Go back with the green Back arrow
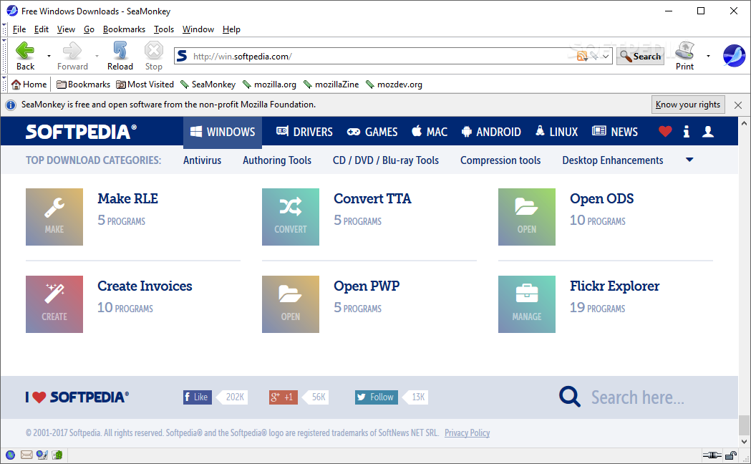 (25, 56)
